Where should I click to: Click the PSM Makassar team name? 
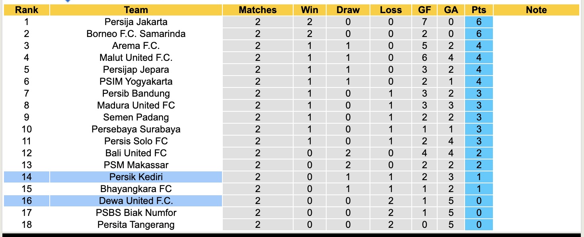click(x=136, y=165)
